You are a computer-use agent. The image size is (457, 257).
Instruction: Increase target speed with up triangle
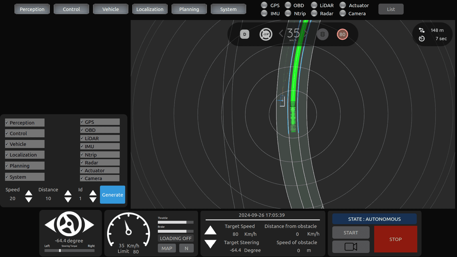[x=211, y=230]
